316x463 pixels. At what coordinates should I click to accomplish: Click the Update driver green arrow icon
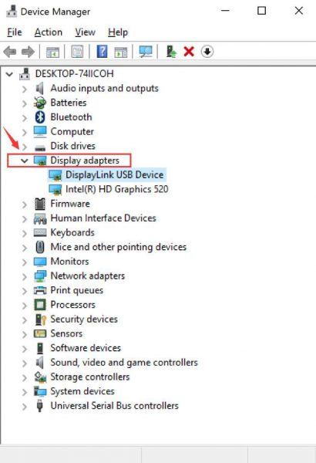point(171,52)
